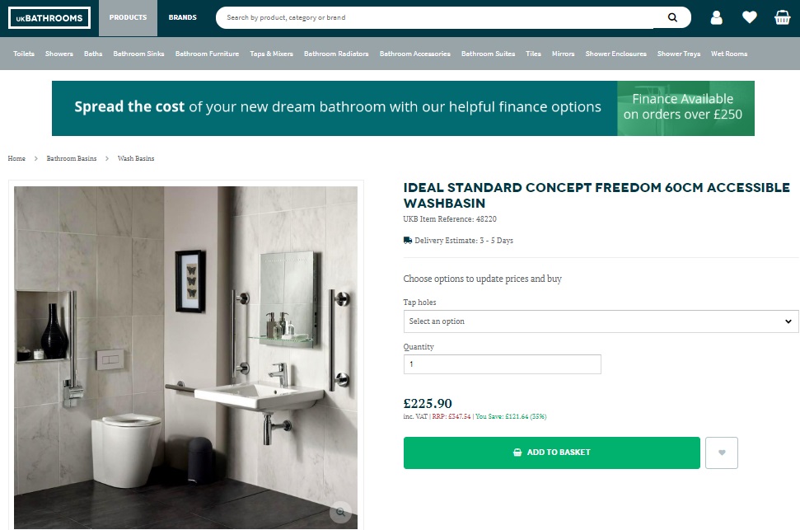Image resolution: width=800 pixels, height=530 pixels.
Task: Click into the Quantity field
Action: (502, 364)
